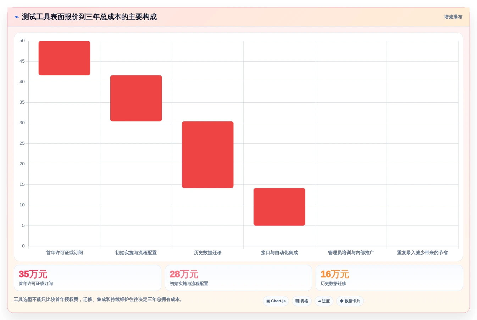Open the 16万元 历史数据迁移 data card
The image size is (477, 320).
click(389, 278)
